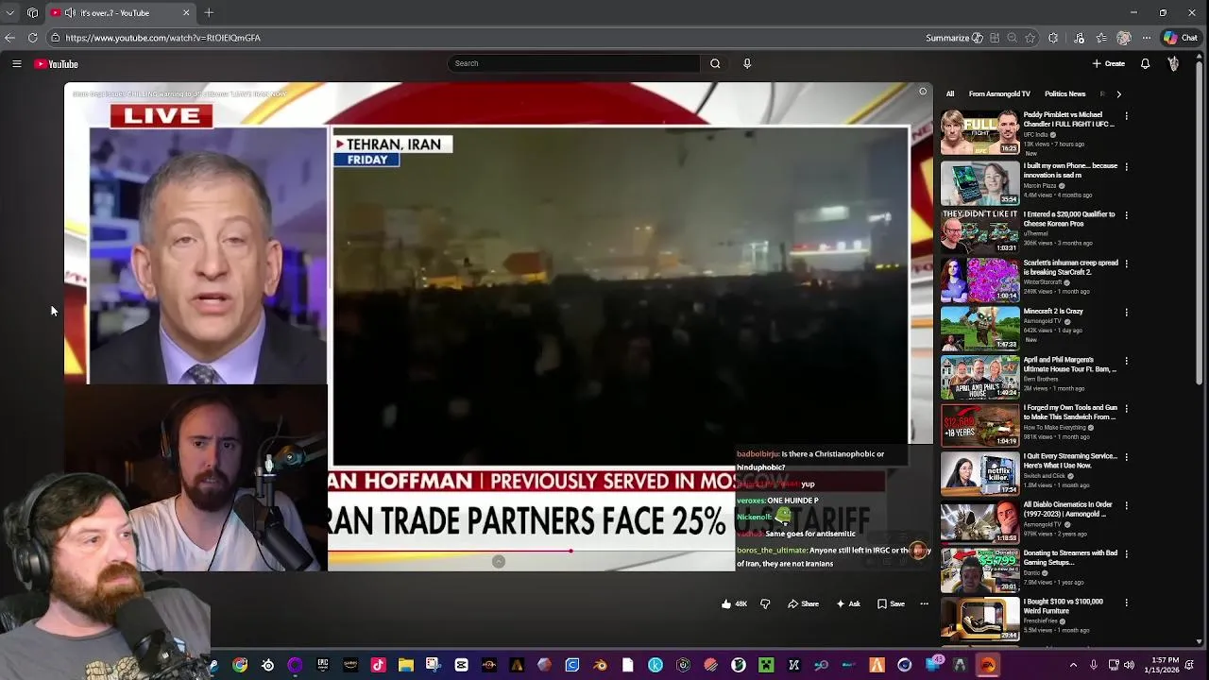1209x680 pixels.
Task: Open the tab actions dropdown arrow
Action: click(x=10, y=13)
